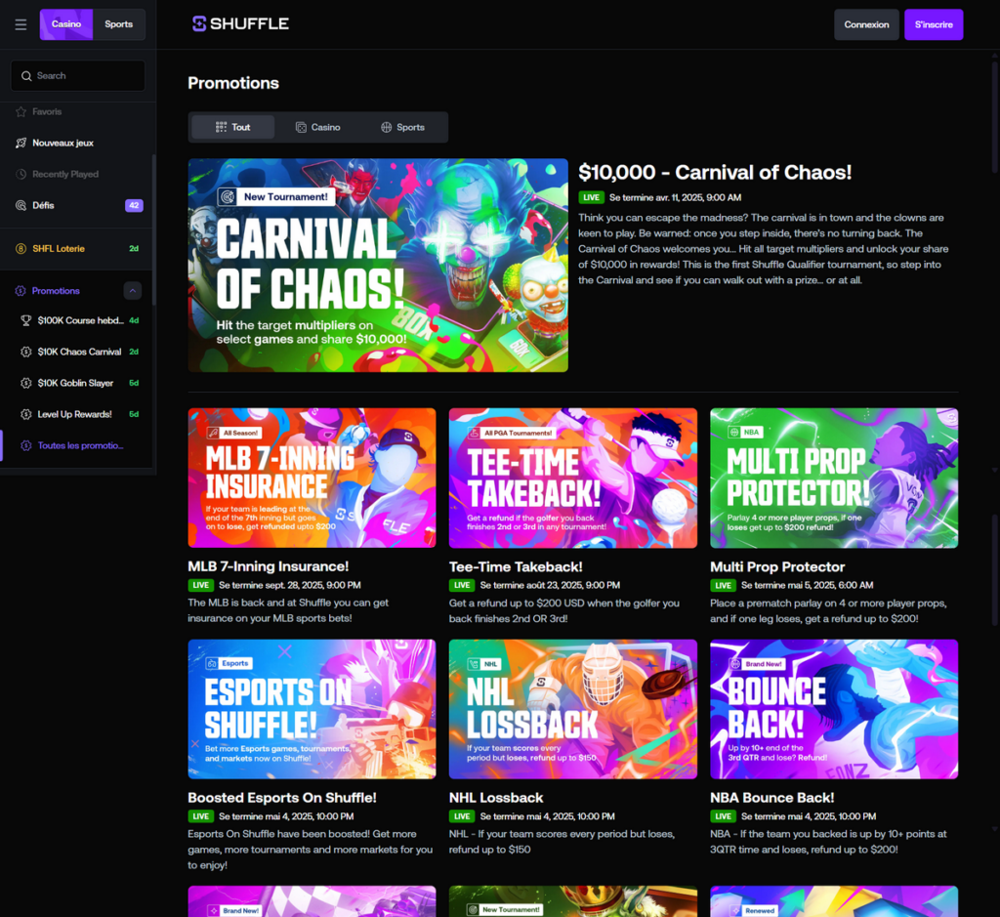The image size is (1000, 917).
Task: Open the MLB 7-Inning Insurance thumbnail
Action: point(312,478)
